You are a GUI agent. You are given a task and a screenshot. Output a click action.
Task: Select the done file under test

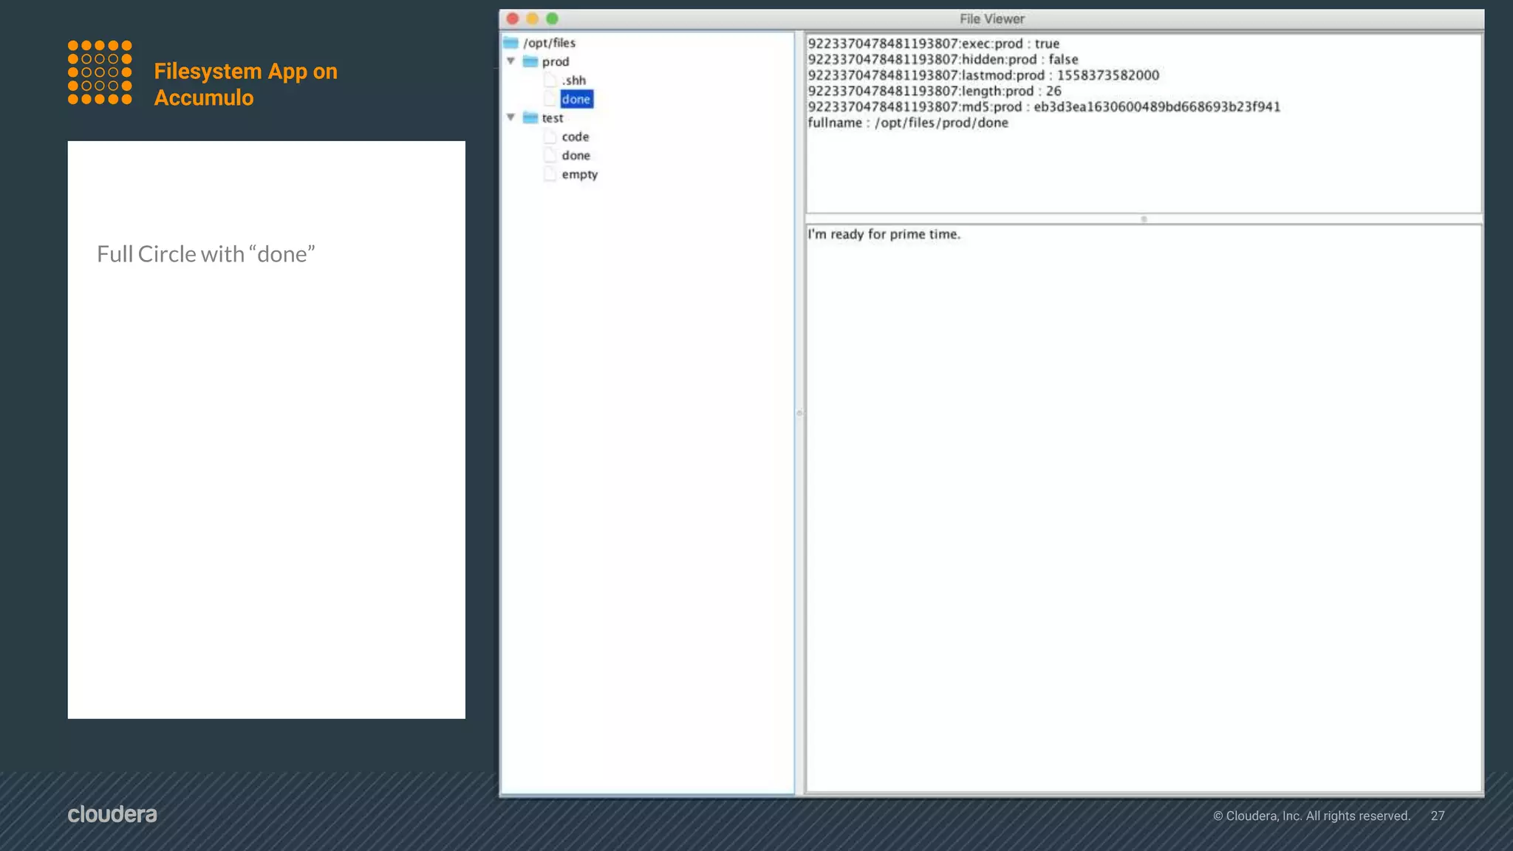pyautogui.click(x=576, y=155)
